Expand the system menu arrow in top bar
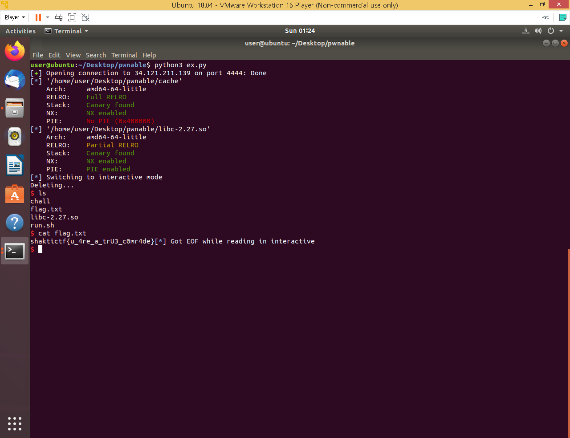Screen dimensions: 570x438 click(x=561, y=31)
